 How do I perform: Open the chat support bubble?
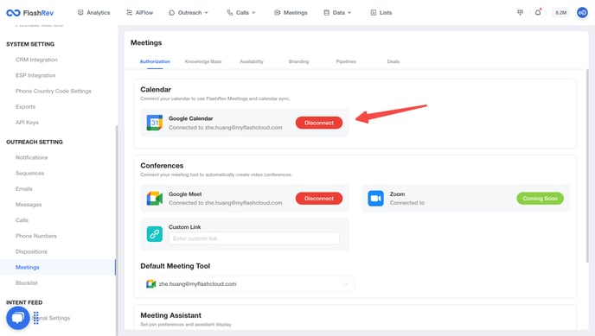coord(17,318)
